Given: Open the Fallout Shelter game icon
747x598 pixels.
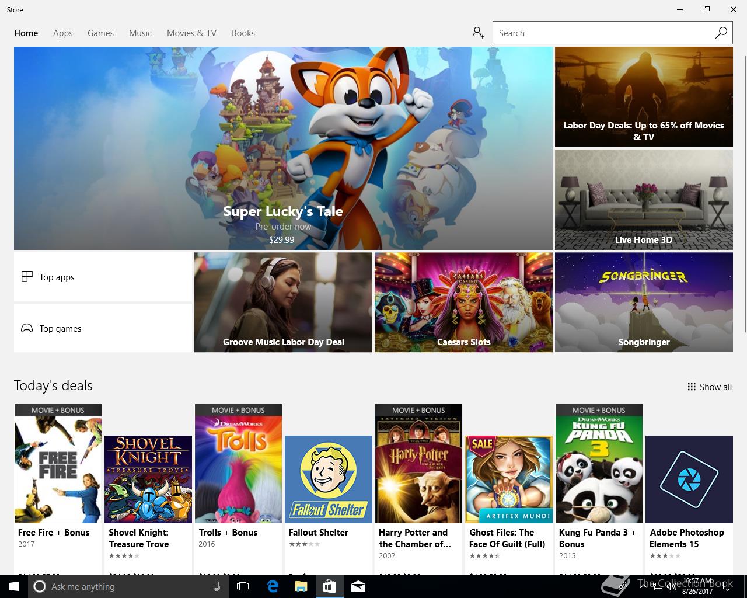Looking at the screenshot, I should [x=329, y=479].
